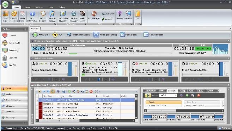Open the Love FM ribbon dropdown
The image size is (232, 131).
[128, 21]
